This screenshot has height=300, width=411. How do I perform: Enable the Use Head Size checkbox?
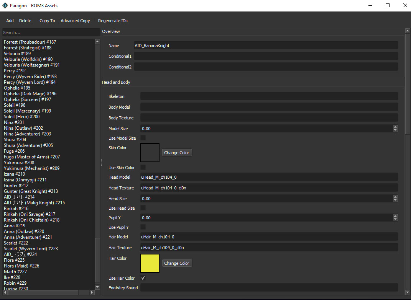click(x=143, y=208)
